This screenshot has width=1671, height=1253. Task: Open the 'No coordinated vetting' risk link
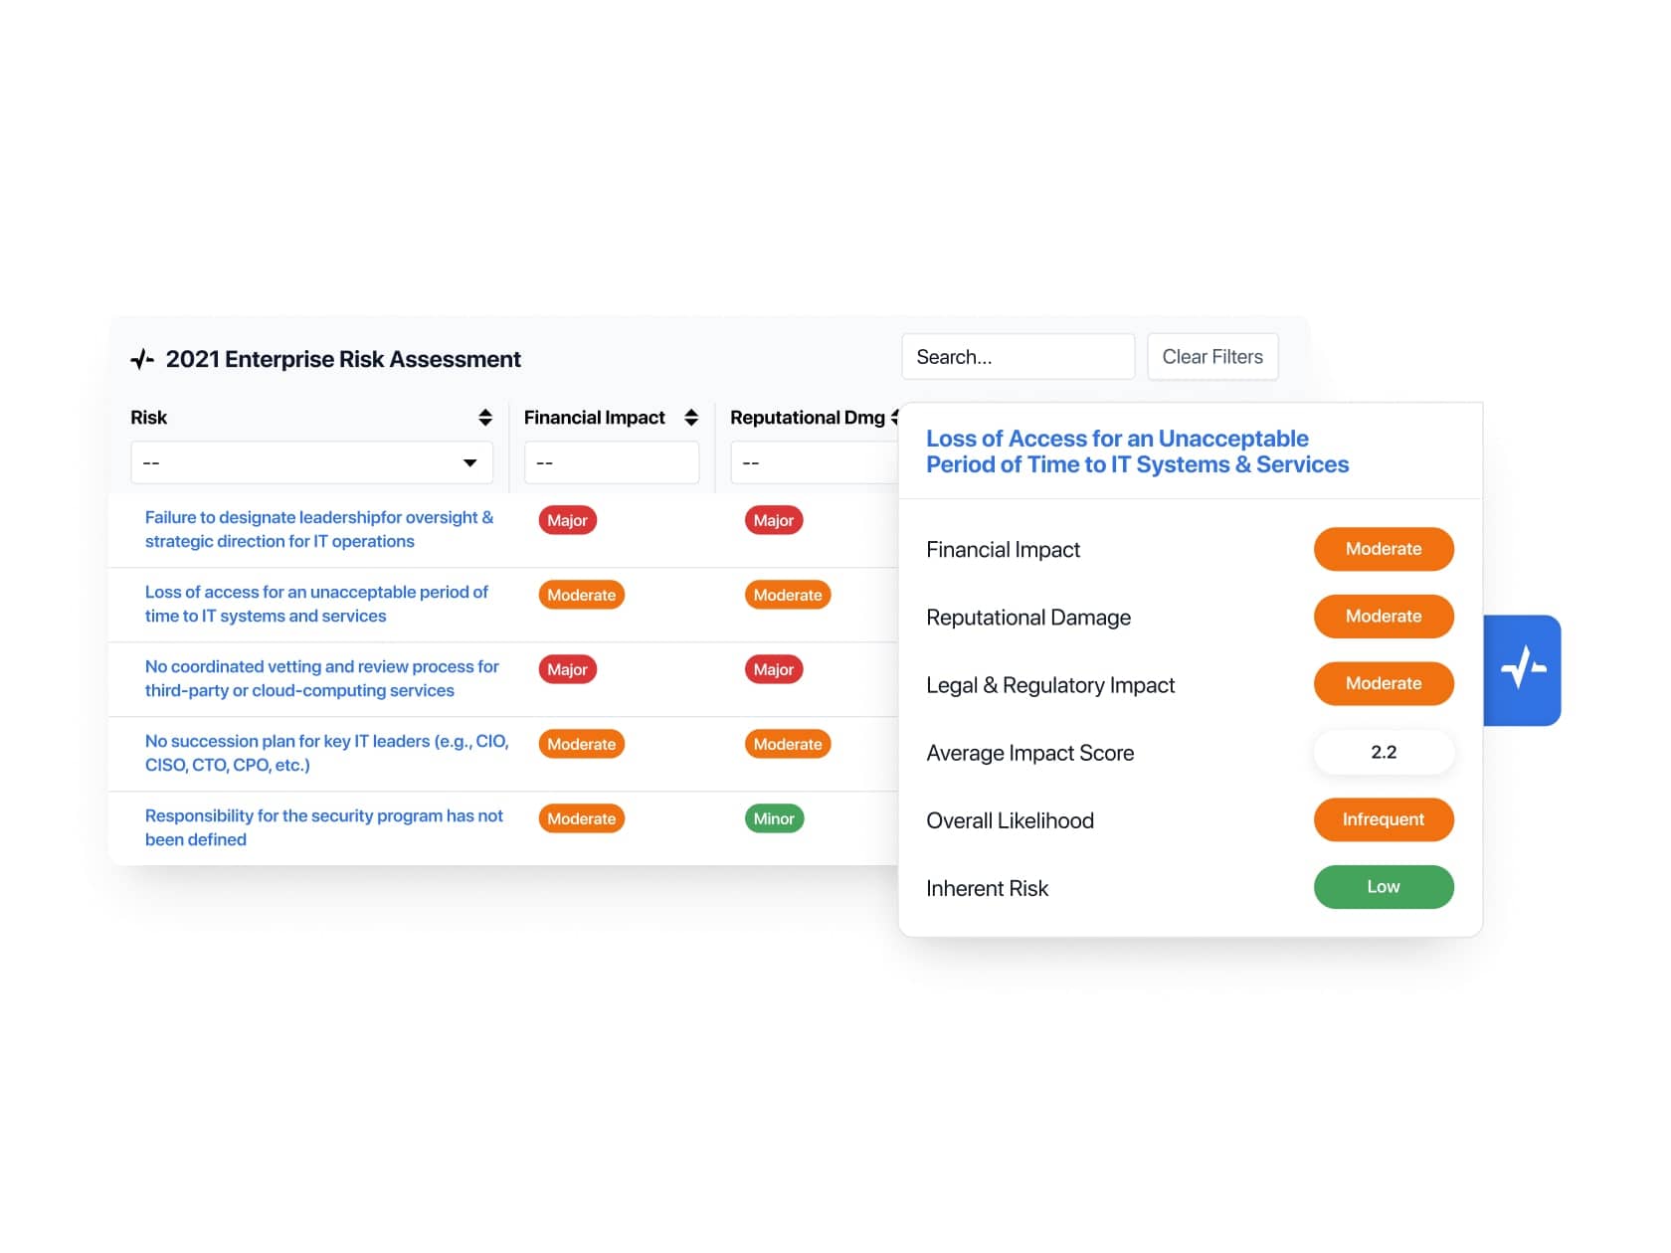[321, 678]
